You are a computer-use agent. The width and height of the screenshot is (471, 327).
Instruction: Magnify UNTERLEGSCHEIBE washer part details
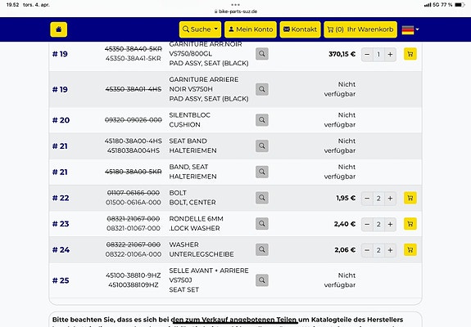(x=262, y=249)
